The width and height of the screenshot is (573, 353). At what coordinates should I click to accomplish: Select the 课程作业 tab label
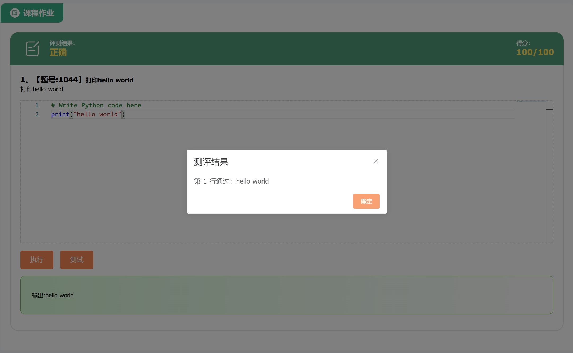coord(38,13)
